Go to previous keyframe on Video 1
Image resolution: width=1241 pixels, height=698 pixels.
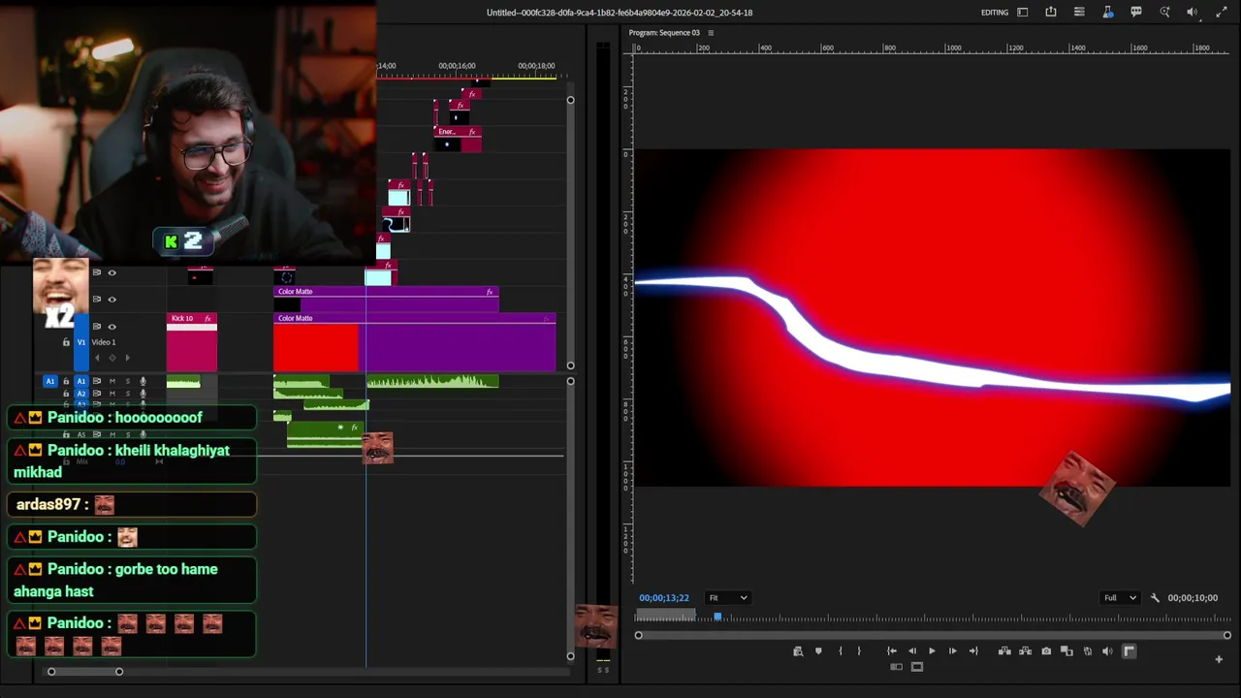(97, 358)
